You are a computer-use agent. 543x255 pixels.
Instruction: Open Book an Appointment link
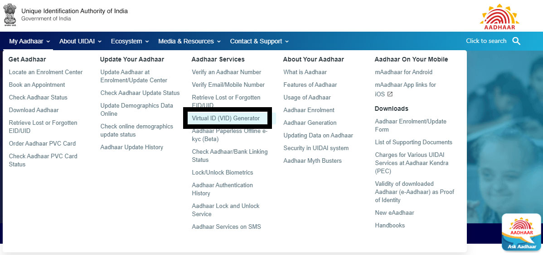(37, 85)
